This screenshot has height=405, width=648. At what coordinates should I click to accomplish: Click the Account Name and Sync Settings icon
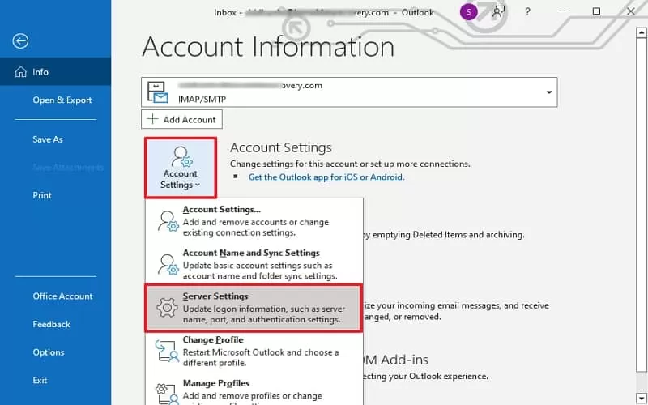(x=168, y=265)
